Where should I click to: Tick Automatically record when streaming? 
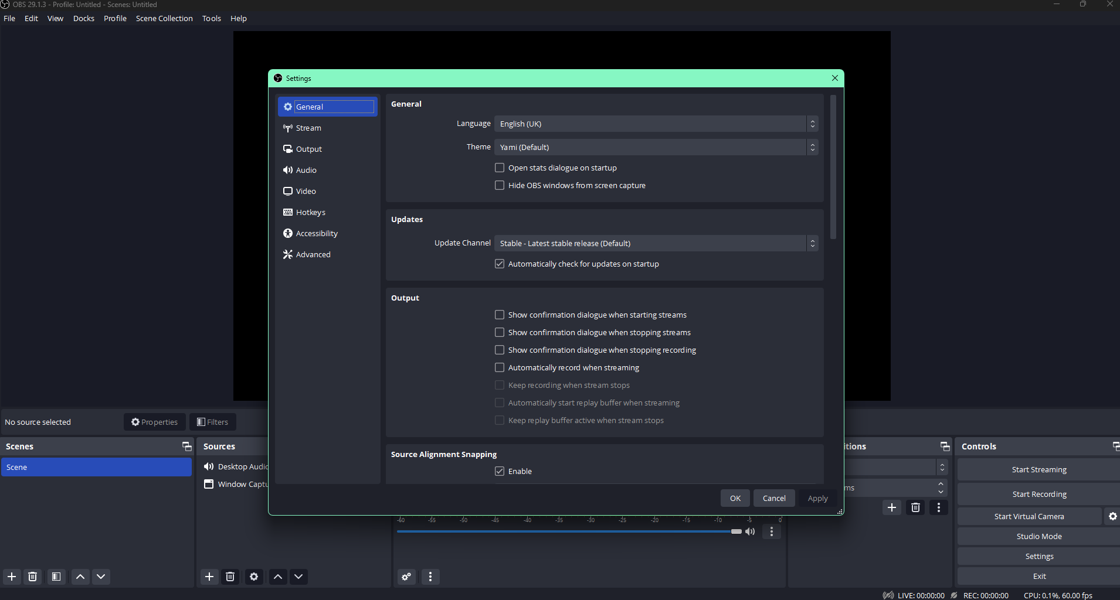click(500, 367)
